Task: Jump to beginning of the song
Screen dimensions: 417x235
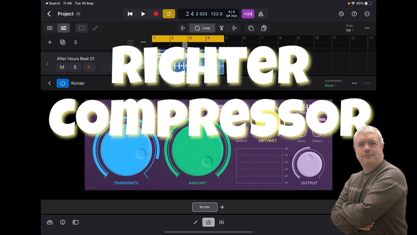Action: (x=130, y=14)
